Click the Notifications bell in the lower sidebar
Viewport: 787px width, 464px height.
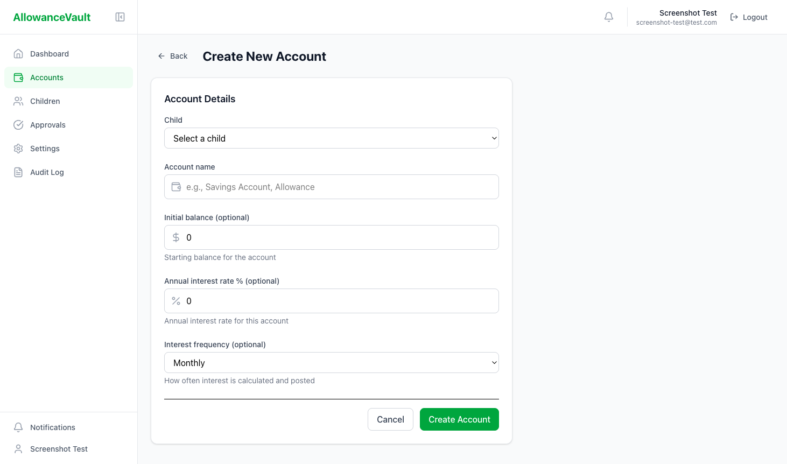(x=18, y=427)
